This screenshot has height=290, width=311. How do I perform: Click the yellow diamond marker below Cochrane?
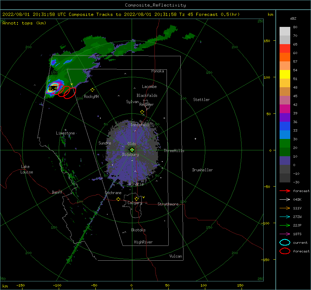click(118, 199)
